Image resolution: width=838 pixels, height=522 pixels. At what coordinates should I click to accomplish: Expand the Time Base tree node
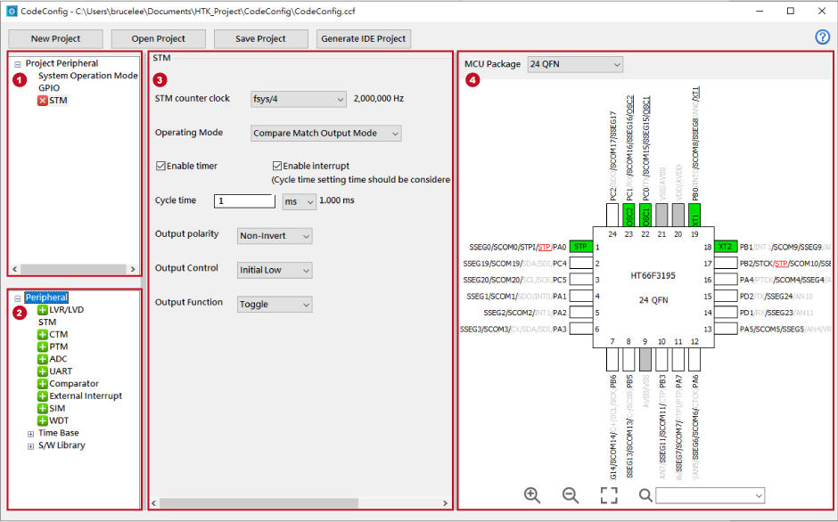31,434
